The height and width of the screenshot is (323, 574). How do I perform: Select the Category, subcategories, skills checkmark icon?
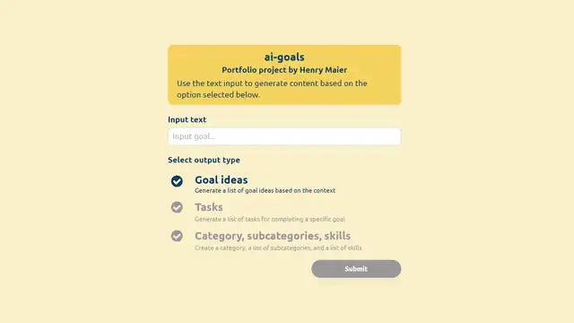tap(177, 236)
